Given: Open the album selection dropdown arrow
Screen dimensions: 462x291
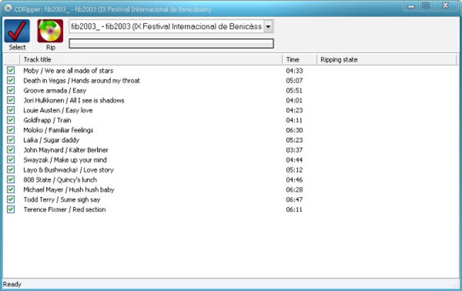Looking at the screenshot, I should coord(268,27).
